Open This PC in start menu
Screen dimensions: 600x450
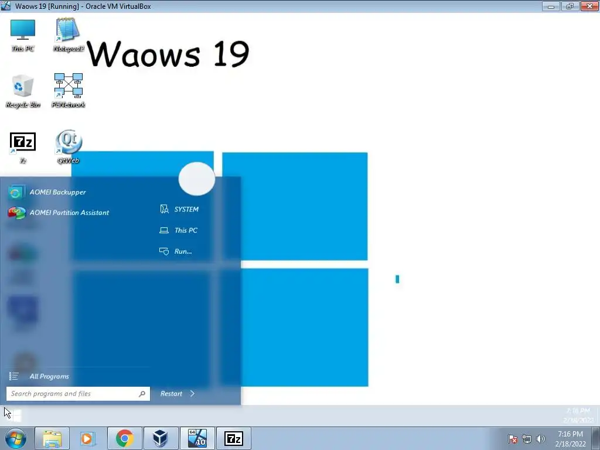click(179, 230)
